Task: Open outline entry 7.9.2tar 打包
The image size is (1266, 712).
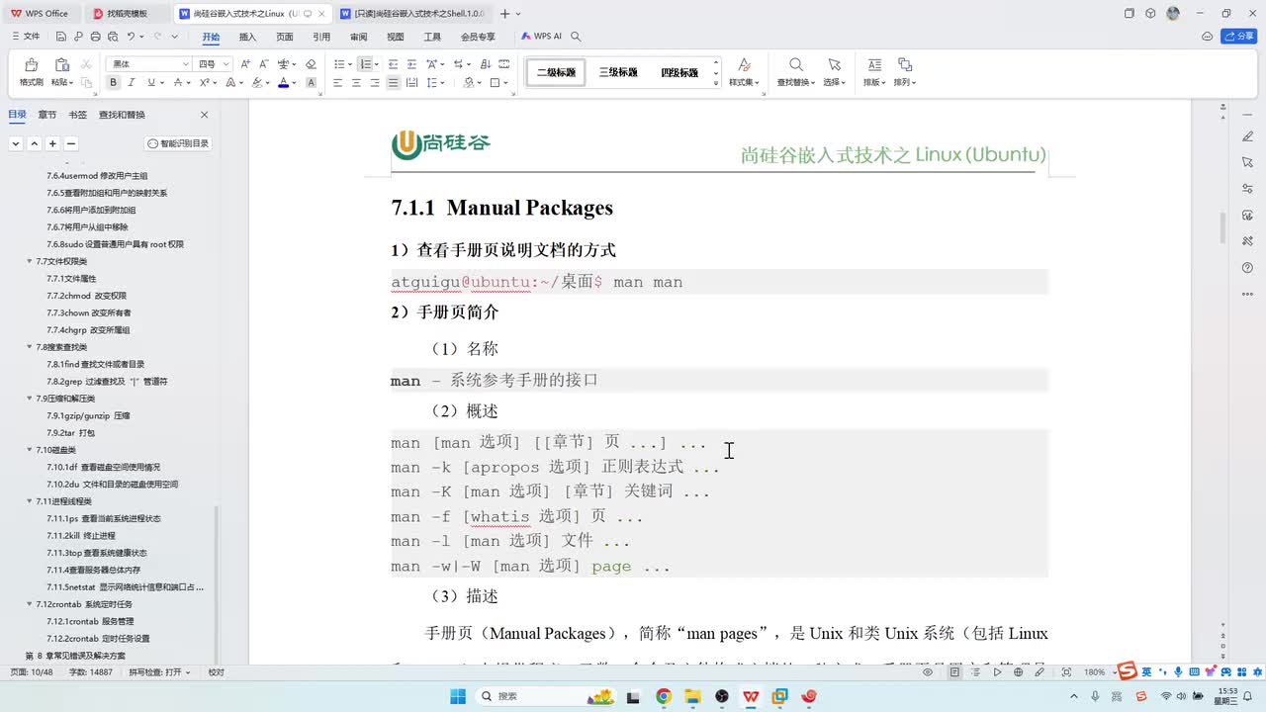Action: [71, 433]
